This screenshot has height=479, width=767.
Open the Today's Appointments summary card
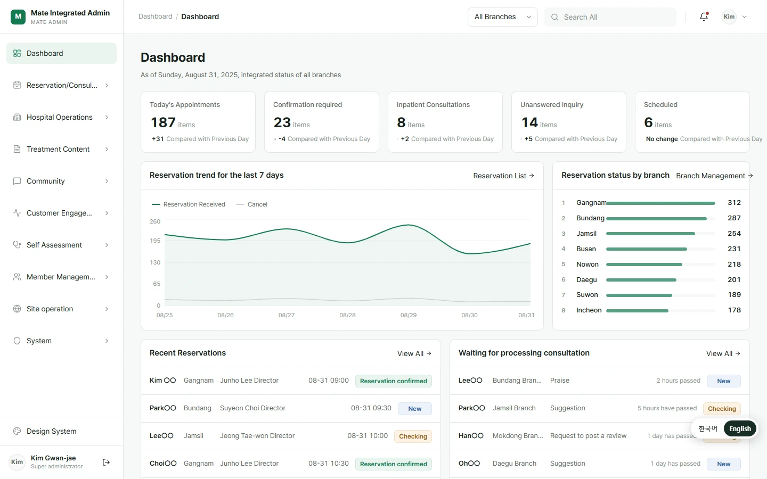pos(198,122)
